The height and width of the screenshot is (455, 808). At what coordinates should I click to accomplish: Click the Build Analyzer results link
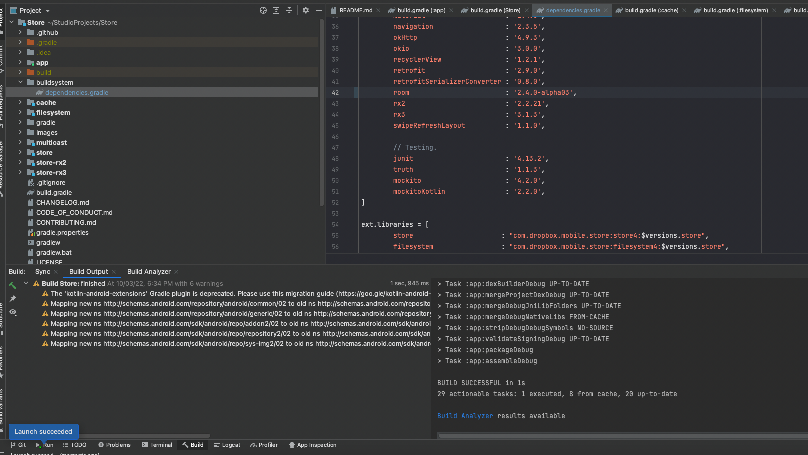coord(465,416)
